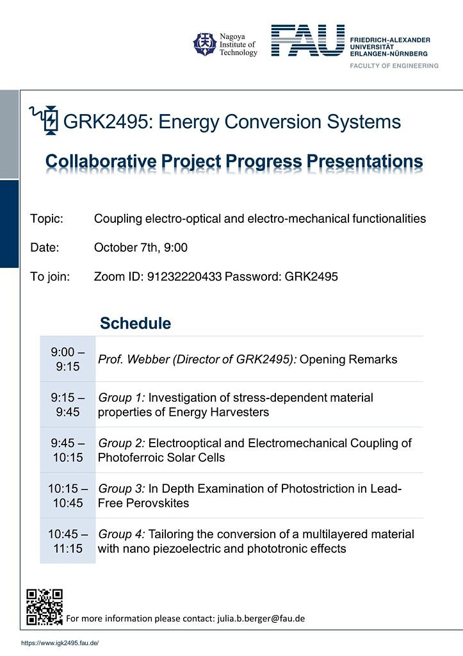This screenshot has width=463, height=656.
Task: Select the 10:45 – 11:15 time slot cell
Action: click(x=67, y=541)
